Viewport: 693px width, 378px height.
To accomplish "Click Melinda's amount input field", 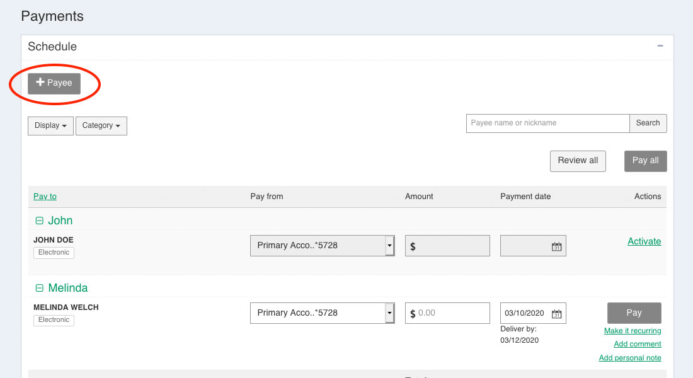I will tap(451, 313).
